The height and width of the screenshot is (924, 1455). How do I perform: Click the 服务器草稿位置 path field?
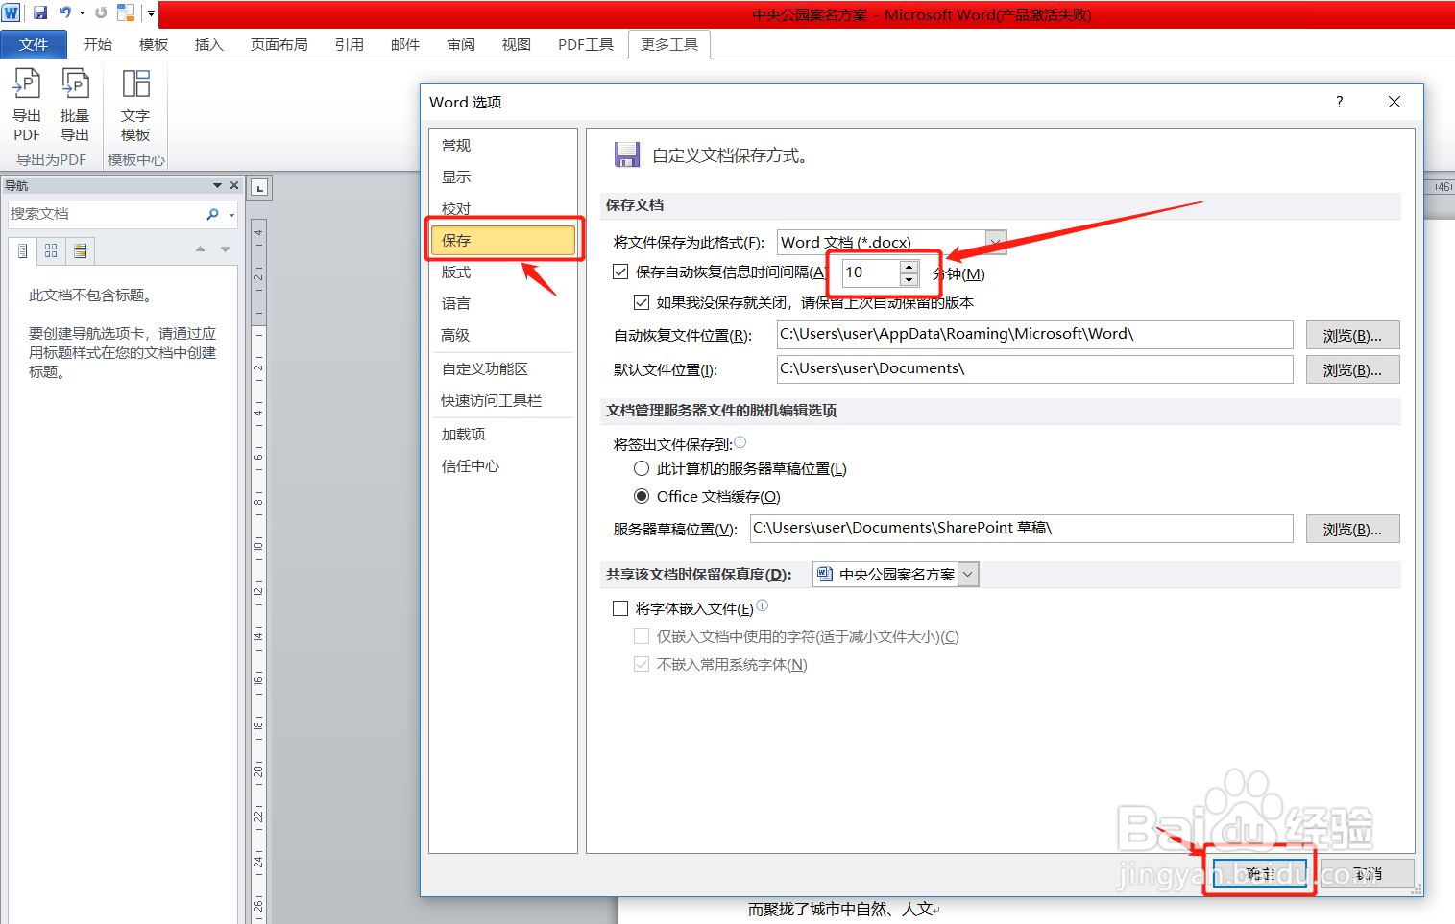pyautogui.click(x=1021, y=529)
